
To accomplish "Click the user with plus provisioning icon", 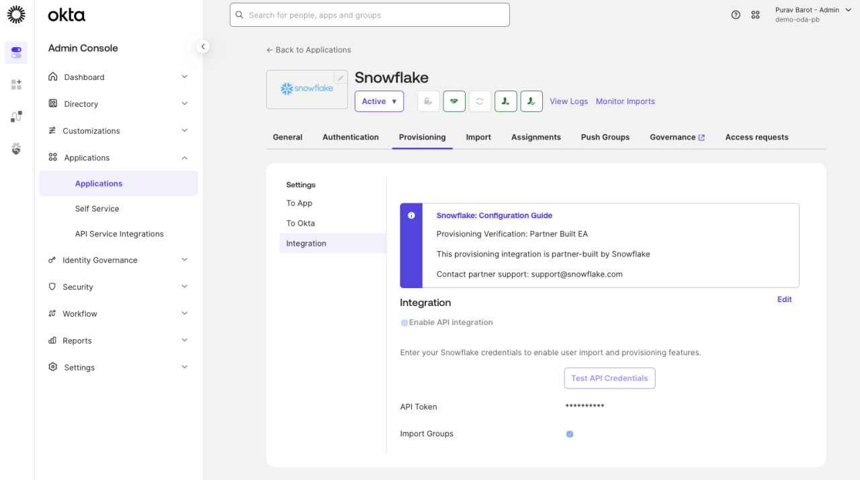I will tap(506, 101).
